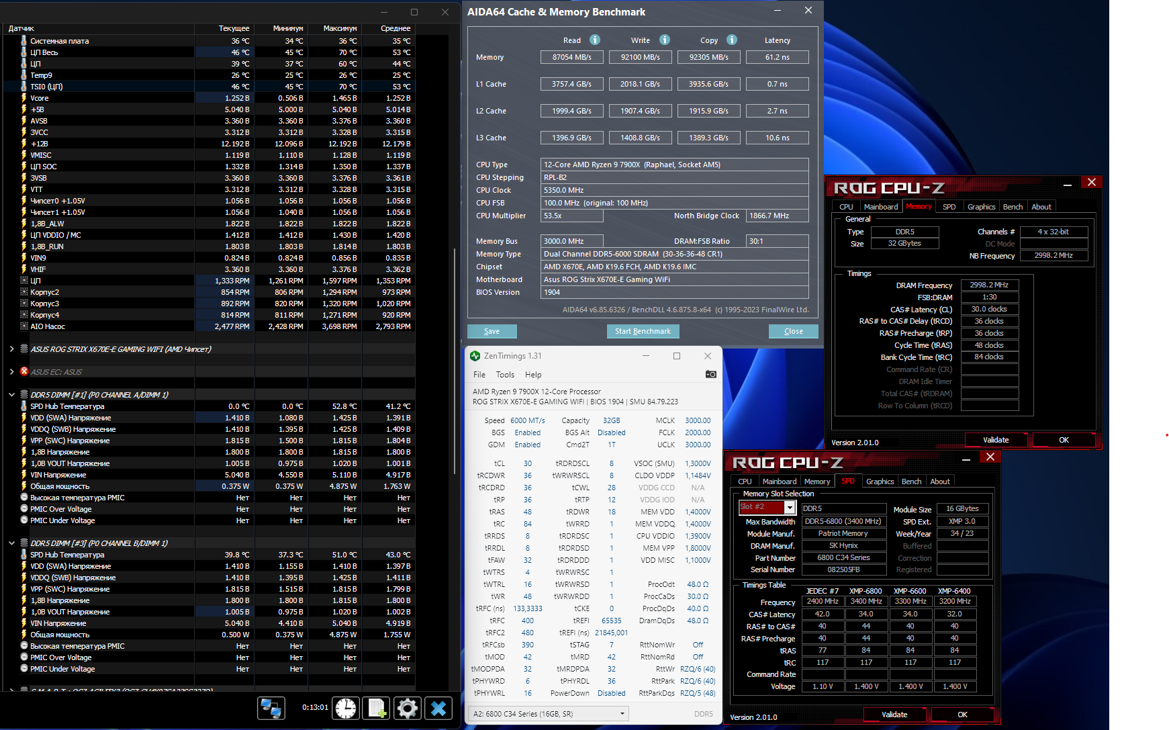The image size is (1169, 730).
Task: Click the Part Number field 6800 C34 Series
Action: point(843,557)
